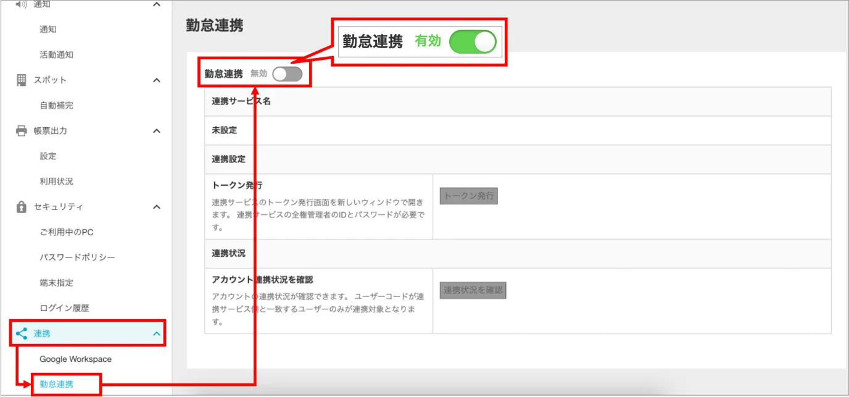
Task: Collapse the スポット section chevron
Action: [x=157, y=80]
